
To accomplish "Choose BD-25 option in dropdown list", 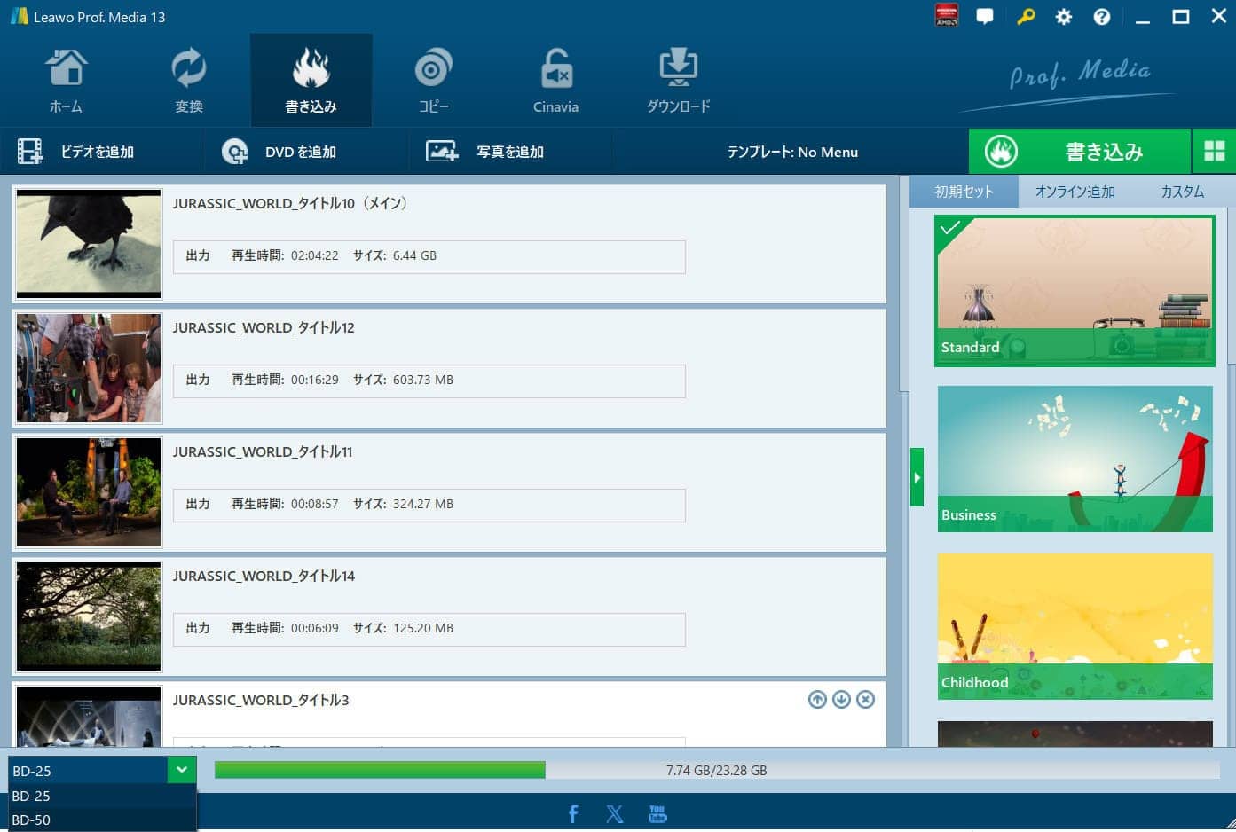I will click(x=31, y=796).
